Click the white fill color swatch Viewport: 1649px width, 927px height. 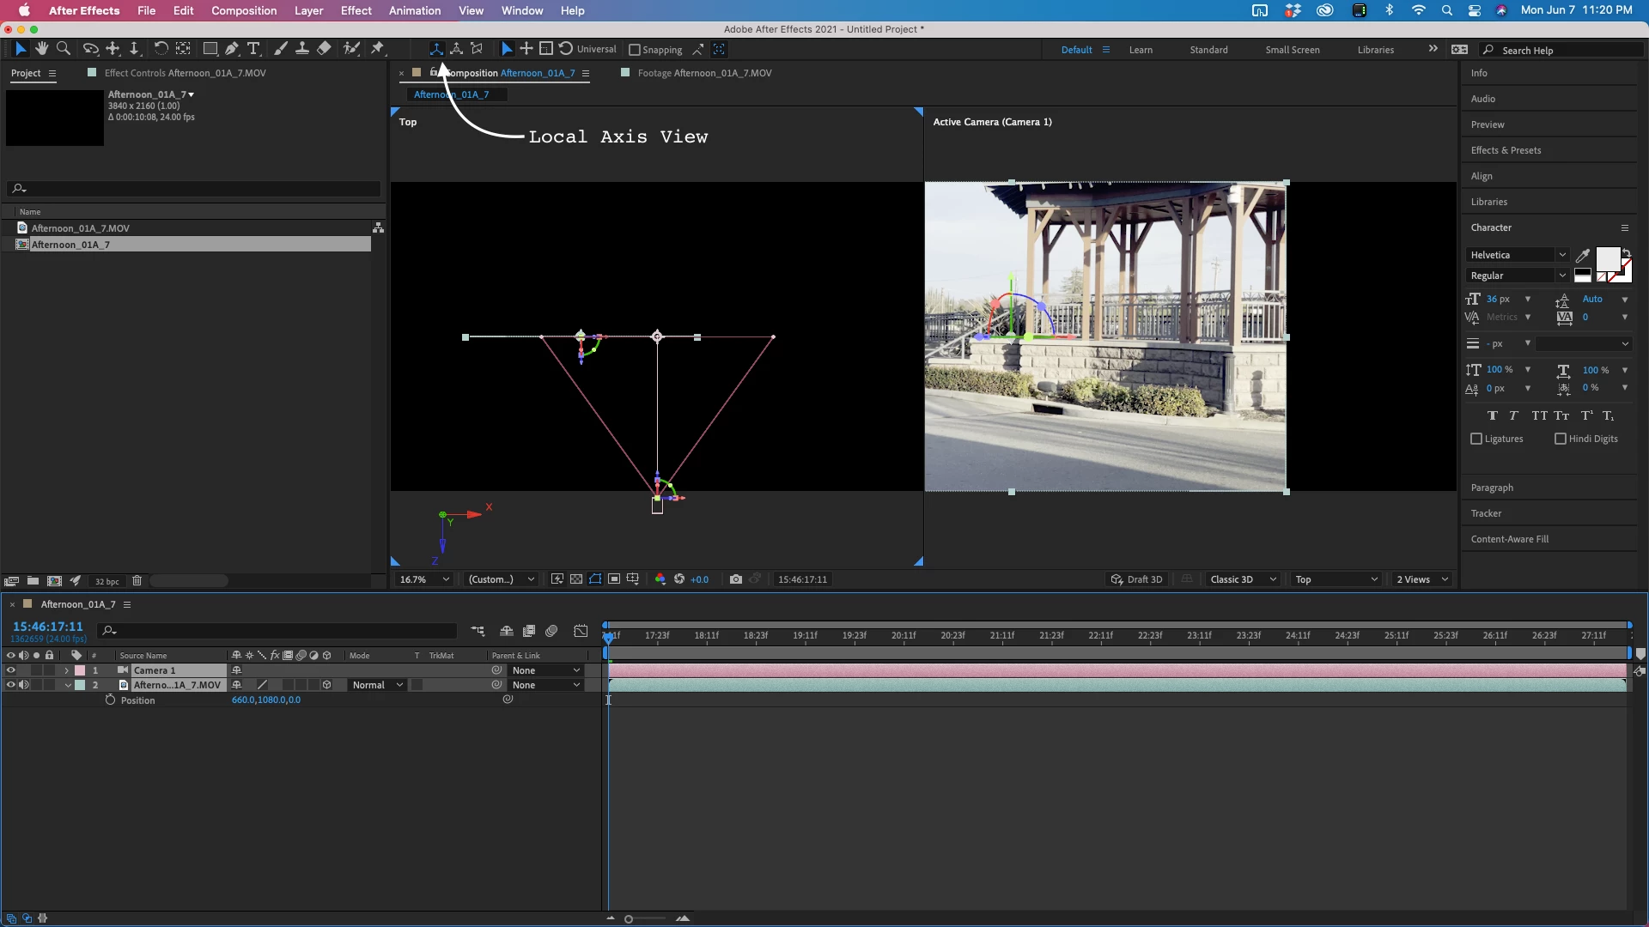(x=1607, y=257)
